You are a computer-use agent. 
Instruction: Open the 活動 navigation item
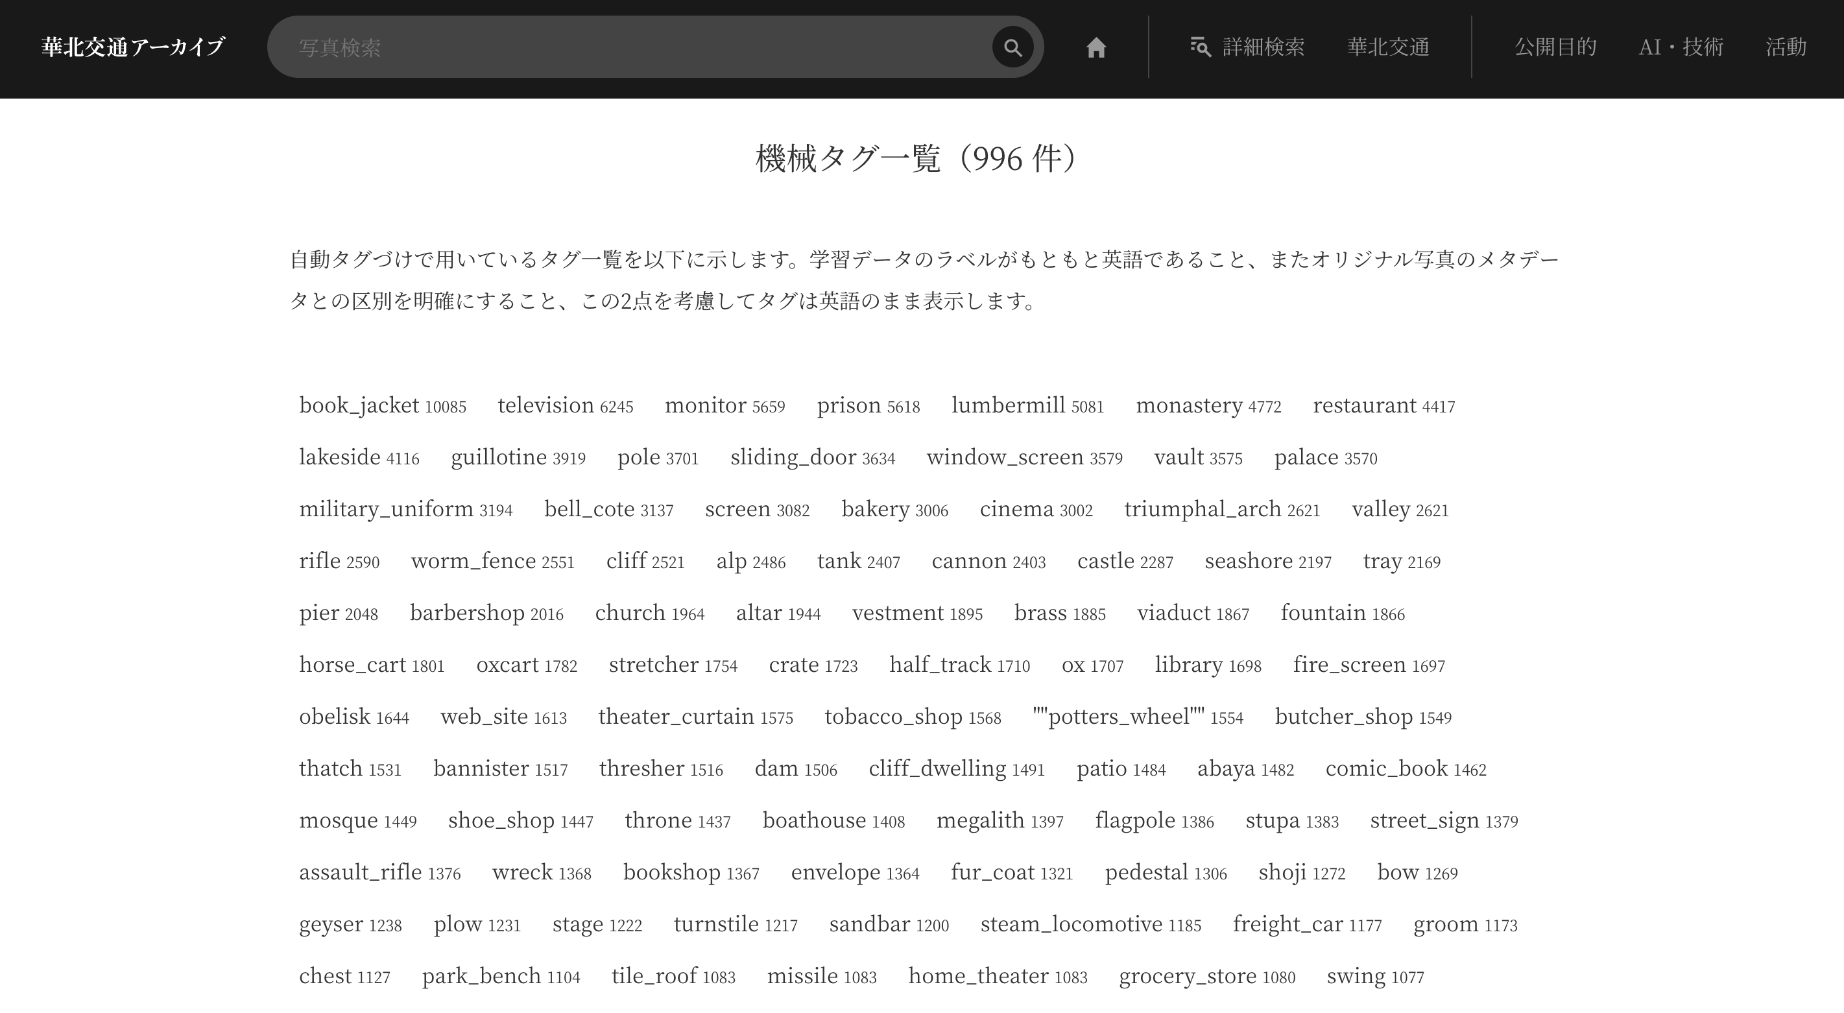click(1786, 47)
